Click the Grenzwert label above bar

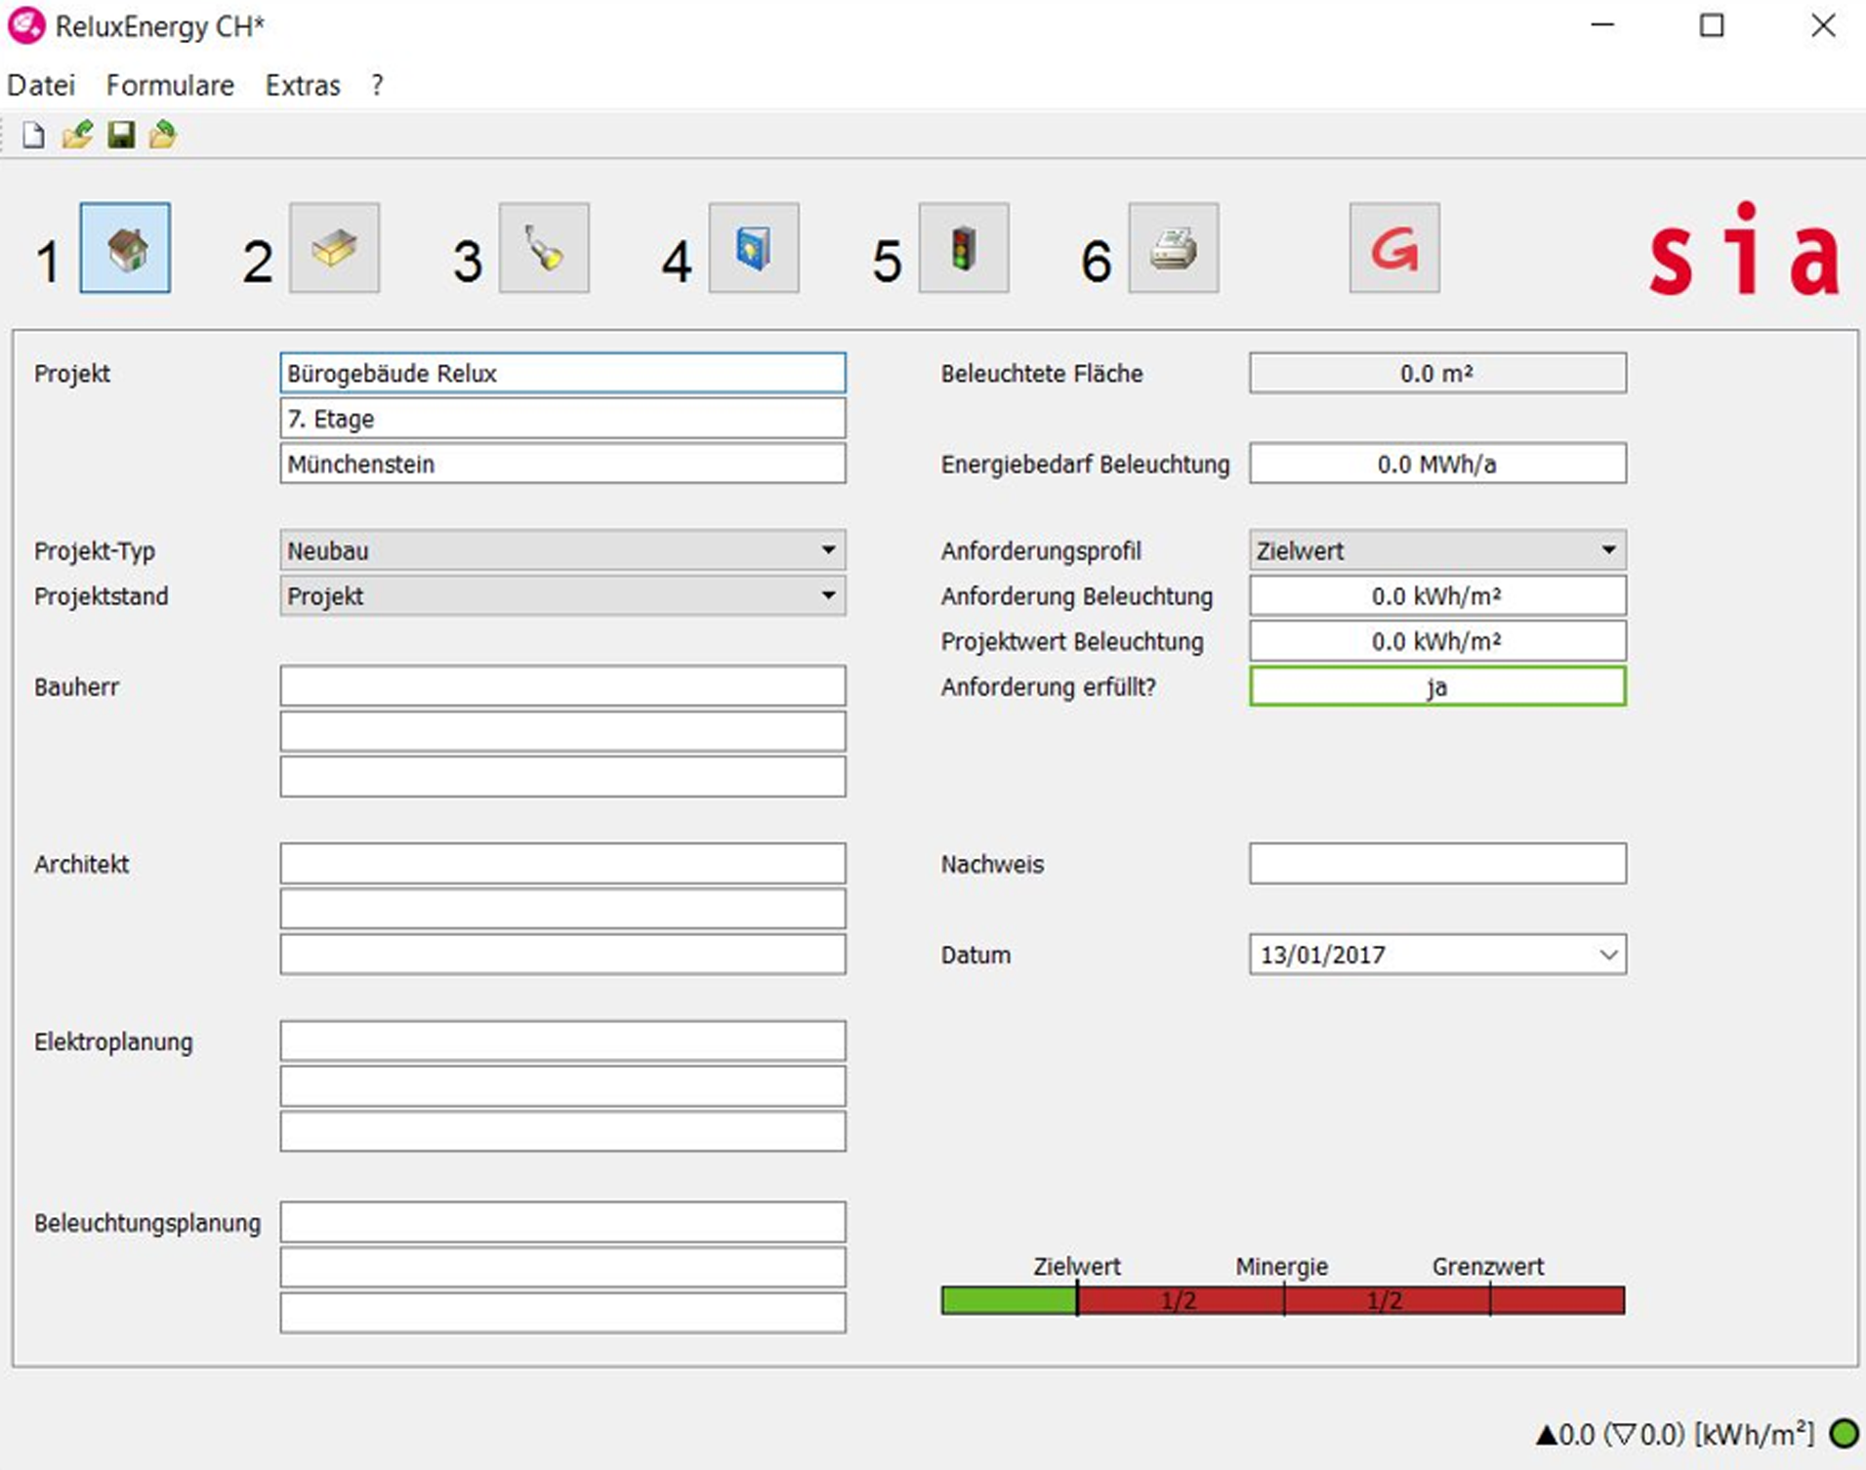point(1488,1266)
